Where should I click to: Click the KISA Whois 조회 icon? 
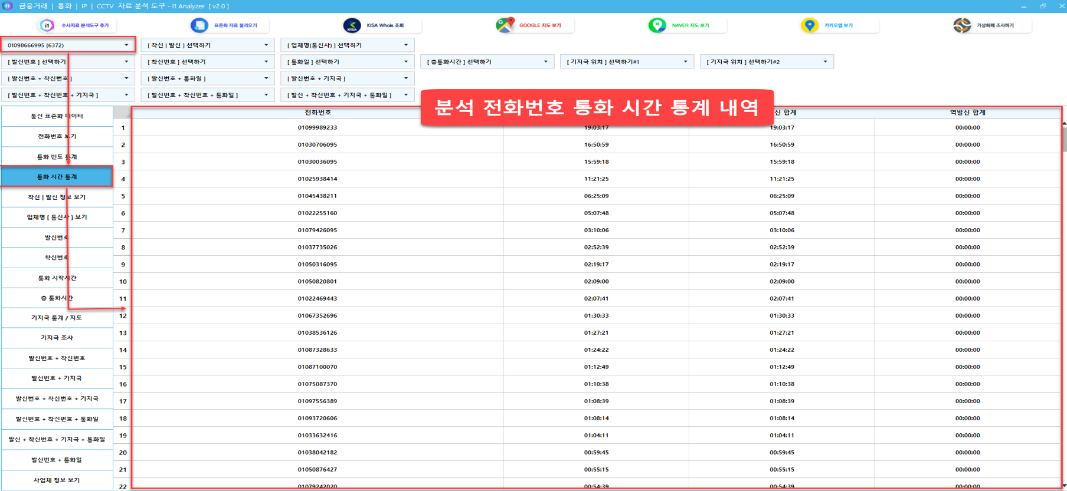[x=352, y=25]
